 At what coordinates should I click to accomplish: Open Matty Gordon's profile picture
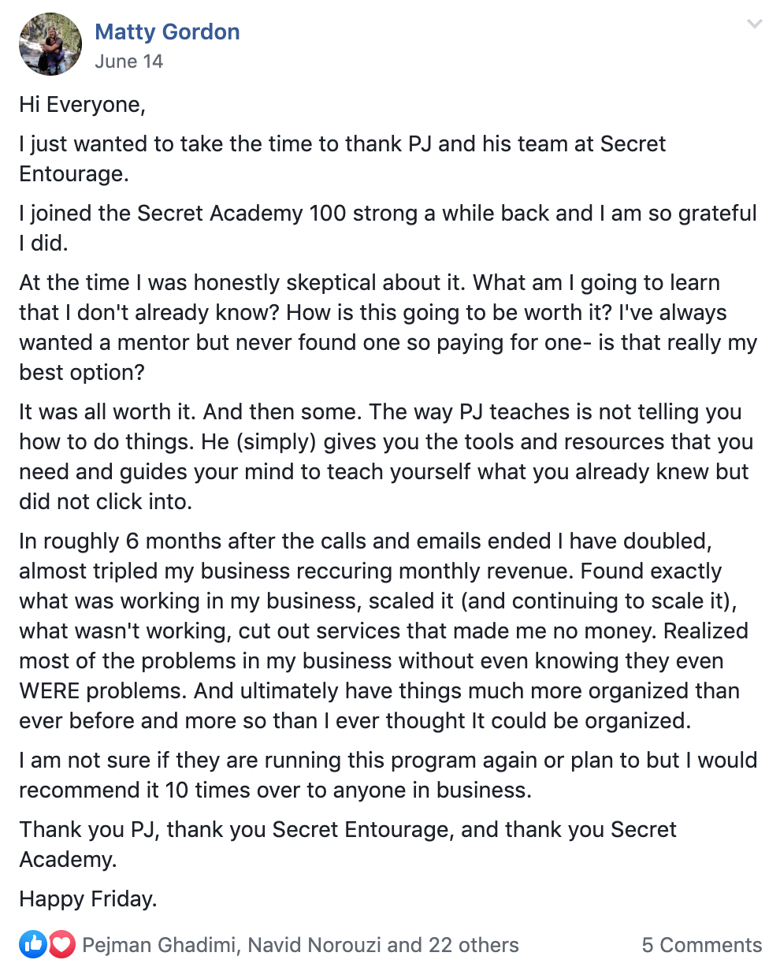click(x=50, y=45)
